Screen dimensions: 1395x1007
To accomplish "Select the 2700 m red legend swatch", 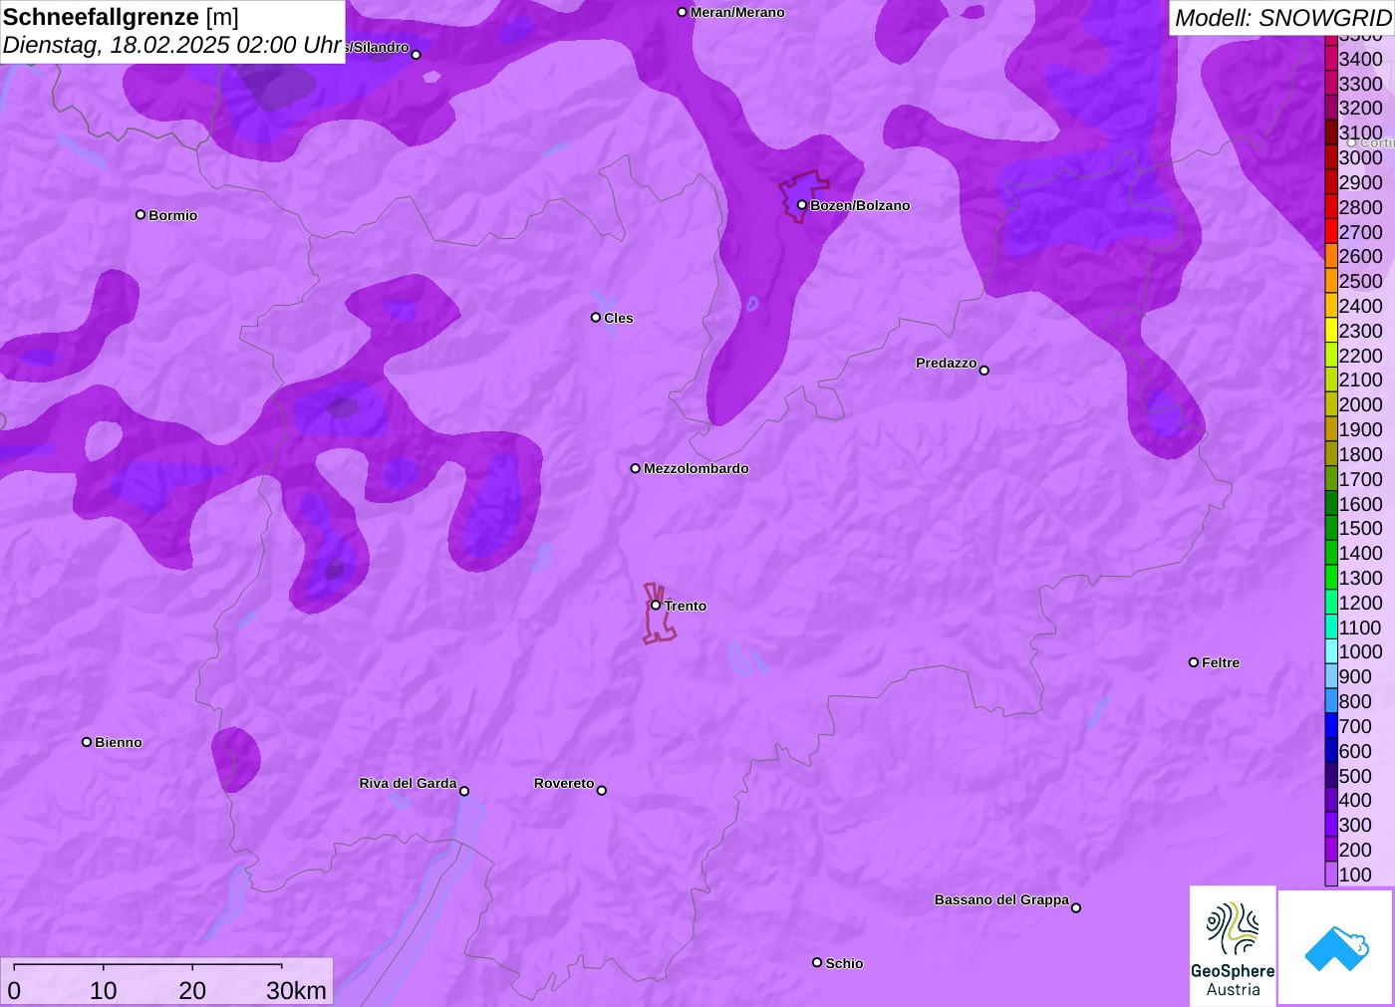I will (x=1331, y=232).
